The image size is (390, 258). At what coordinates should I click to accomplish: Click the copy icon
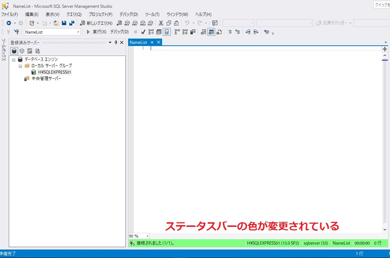(169, 23)
